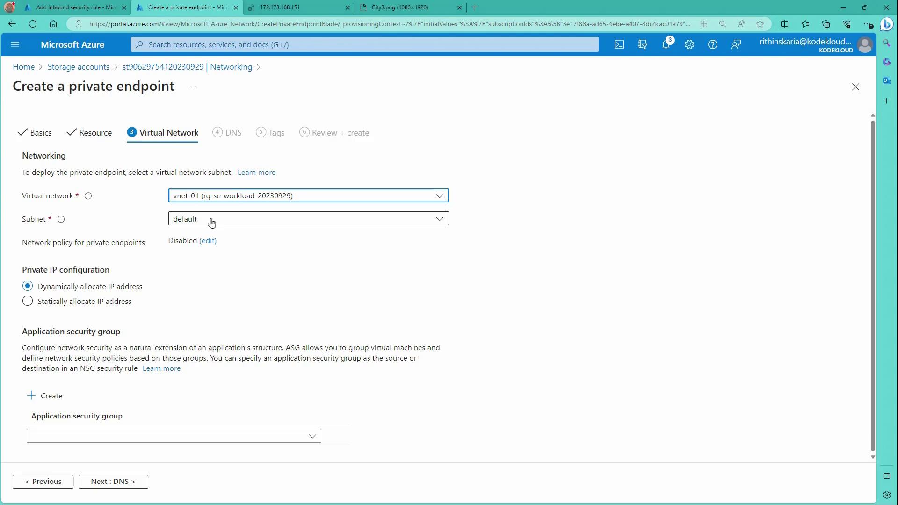Expand the Virtual network dropdown
The image size is (898, 505).
(308, 195)
